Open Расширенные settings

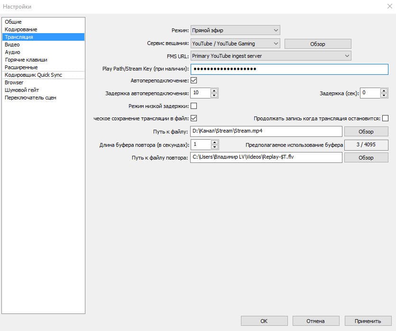coord(43,67)
